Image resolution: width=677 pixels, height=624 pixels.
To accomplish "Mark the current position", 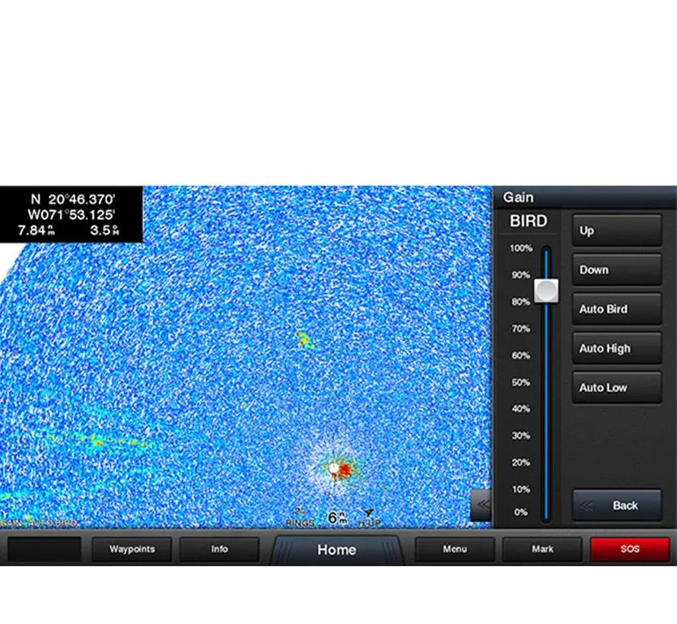I will click(x=542, y=549).
